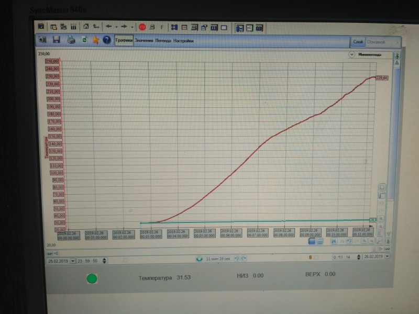
Task: Click the blue floppy disk save icon
Action: (x=57, y=40)
